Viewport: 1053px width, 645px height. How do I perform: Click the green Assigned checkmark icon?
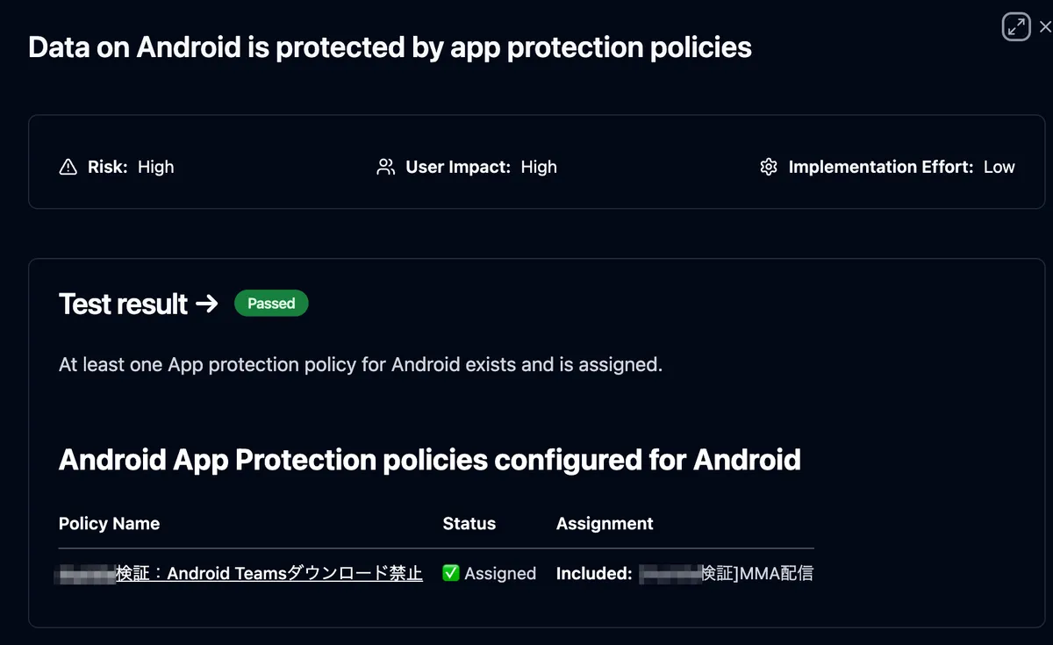click(x=451, y=573)
